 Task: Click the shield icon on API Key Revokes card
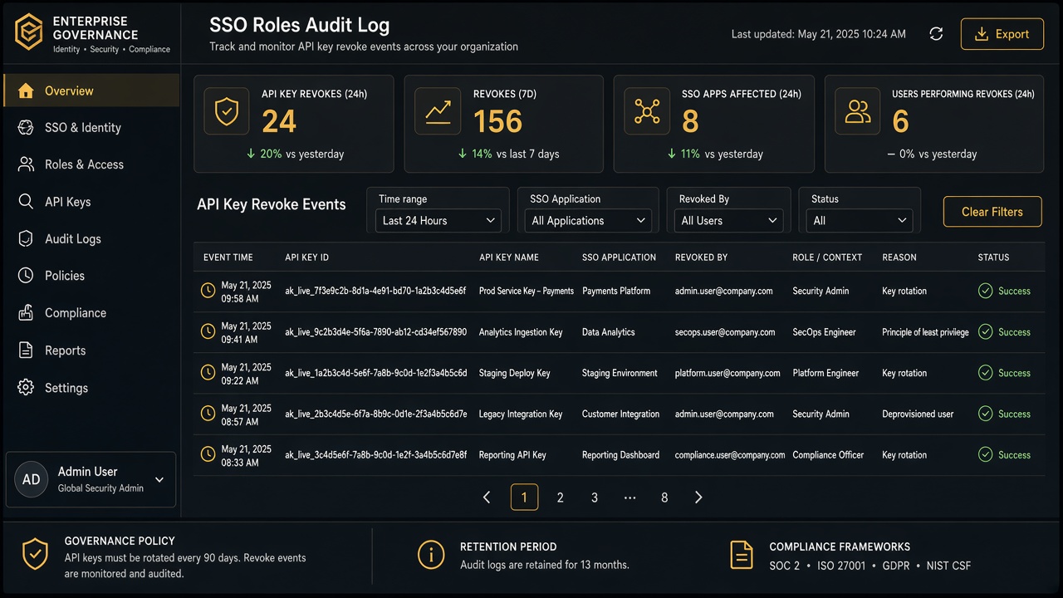click(x=227, y=111)
